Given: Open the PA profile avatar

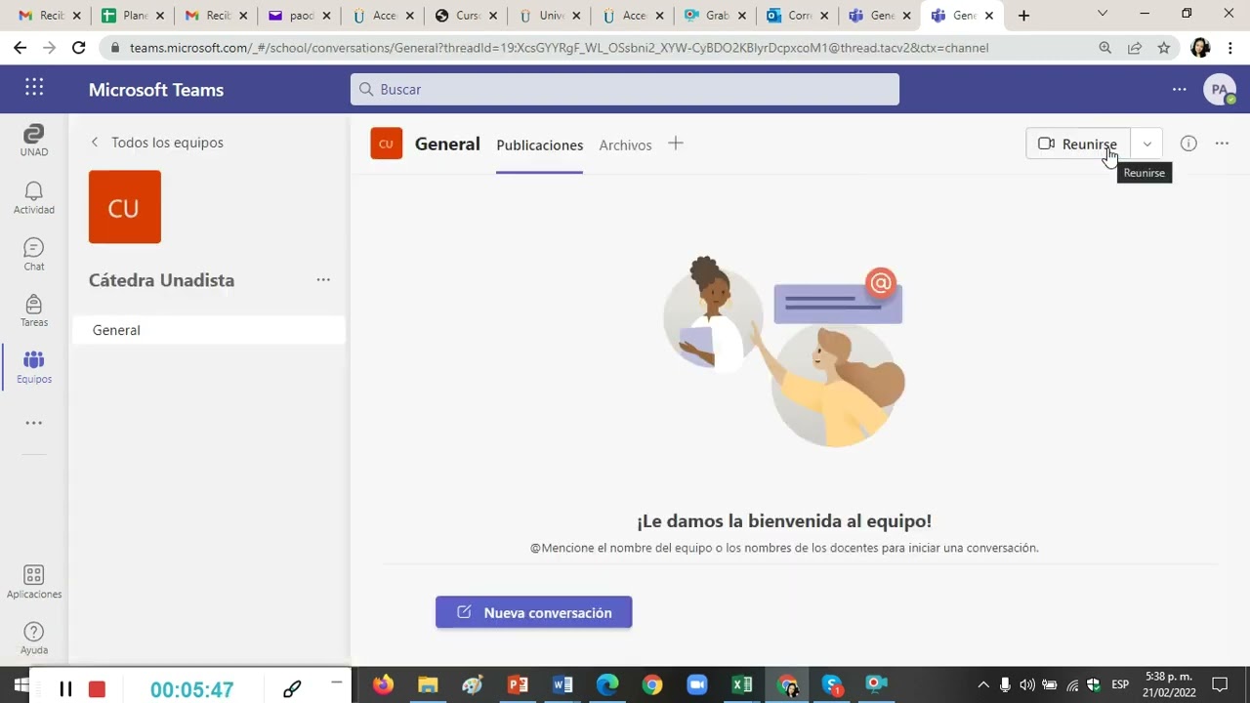Looking at the screenshot, I should (x=1219, y=89).
